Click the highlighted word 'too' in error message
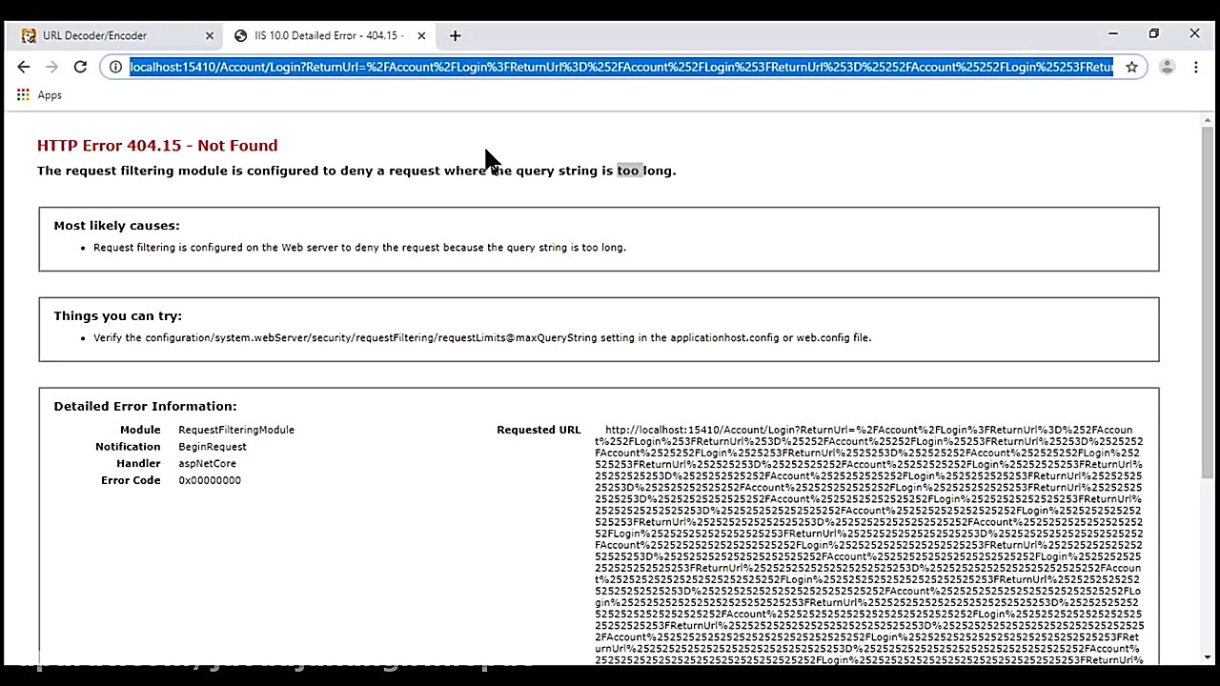 pos(629,171)
